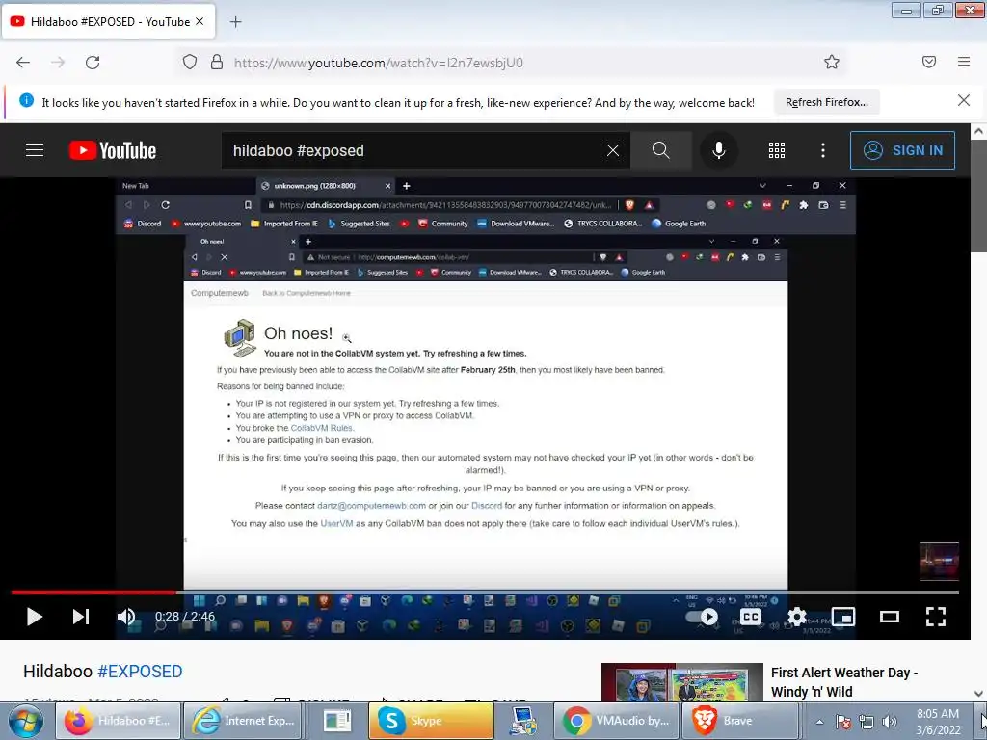Dismiss the Firefox refresh notification bar
Screen dimensions: 987x740
[x=964, y=100]
